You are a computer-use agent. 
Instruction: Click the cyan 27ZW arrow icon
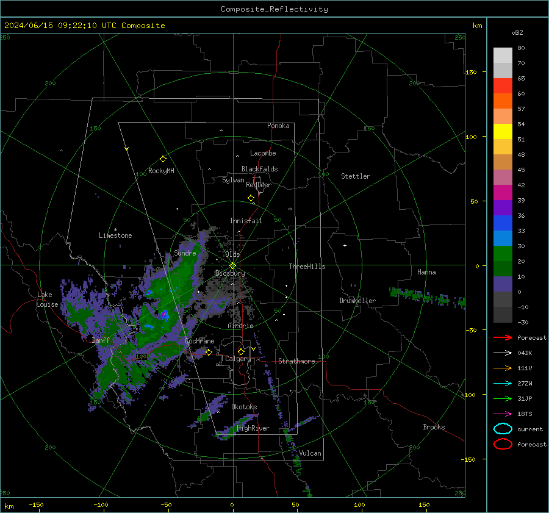pyautogui.click(x=503, y=384)
